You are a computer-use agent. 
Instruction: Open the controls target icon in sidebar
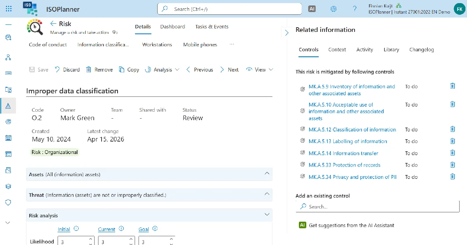[9, 122]
